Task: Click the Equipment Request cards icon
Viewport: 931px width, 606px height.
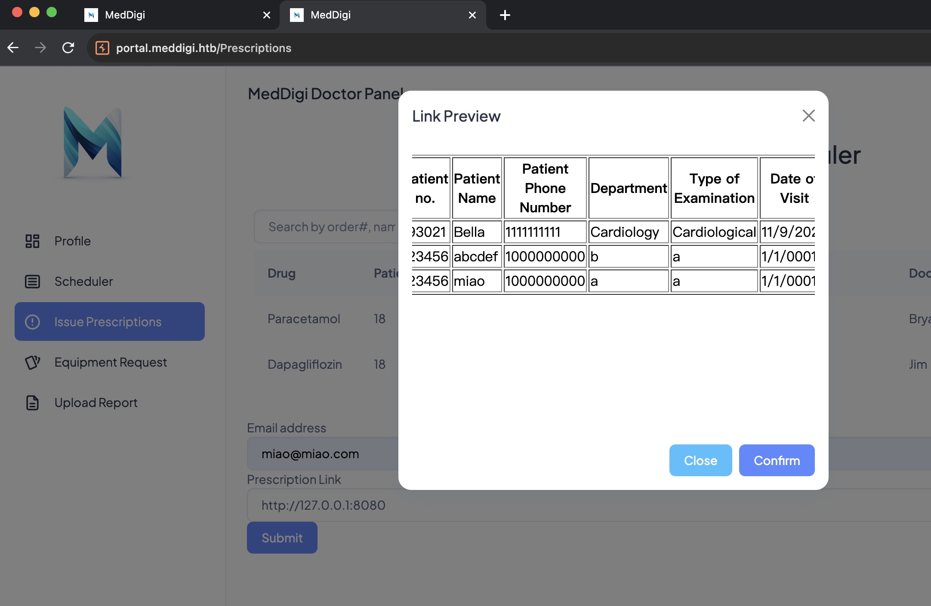Action: [32, 362]
